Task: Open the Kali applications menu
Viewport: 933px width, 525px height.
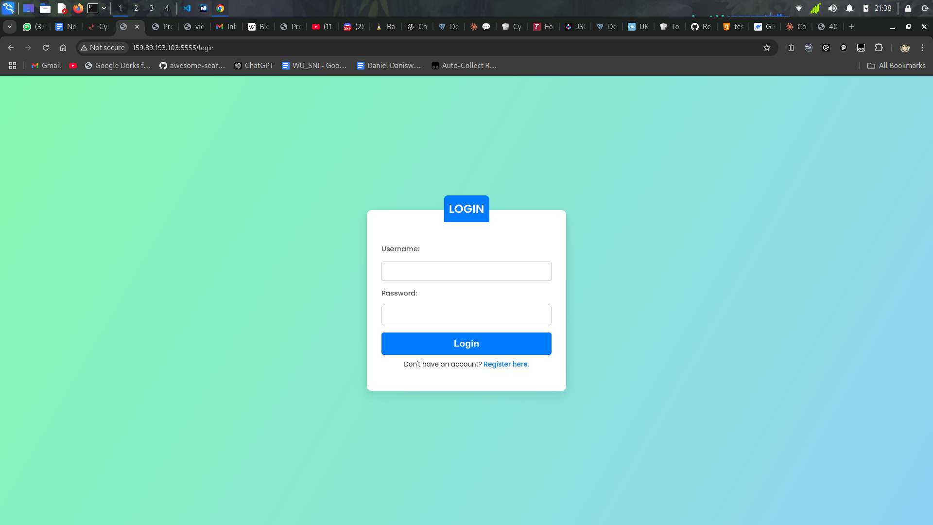Action: click(8, 8)
